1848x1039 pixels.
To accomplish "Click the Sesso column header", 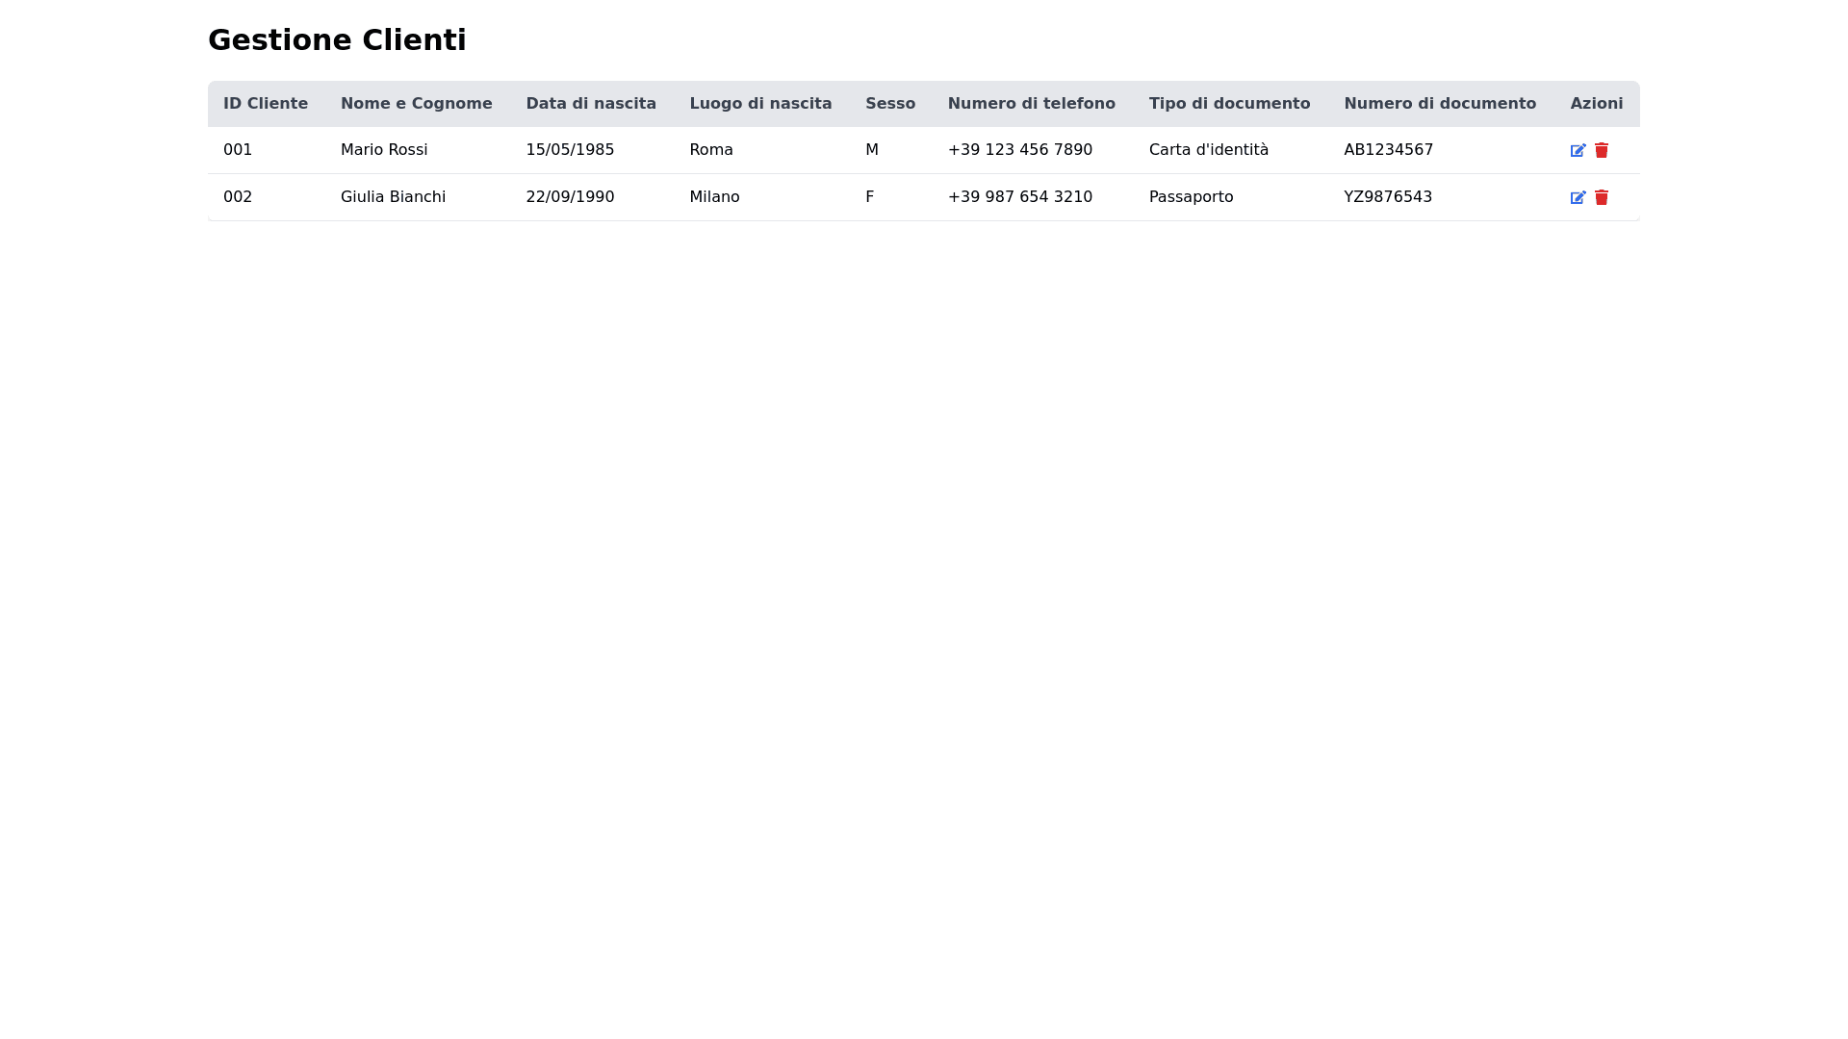I will [x=890, y=104].
